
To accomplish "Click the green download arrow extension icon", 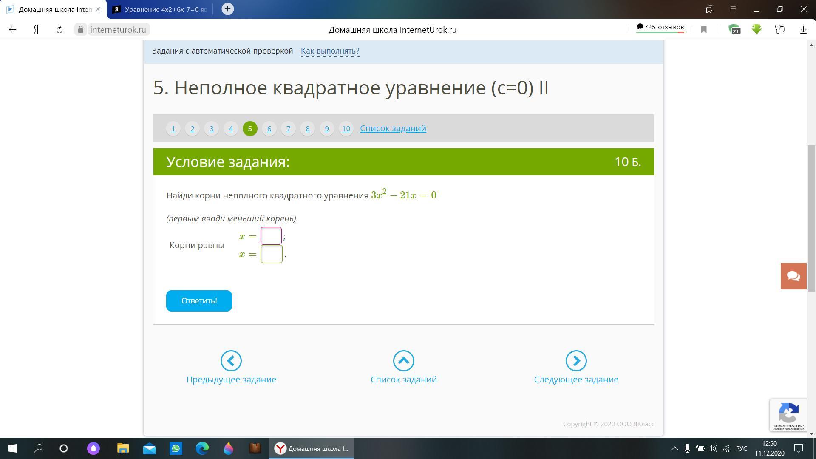I will pyautogui.click(x=756, y=30).
